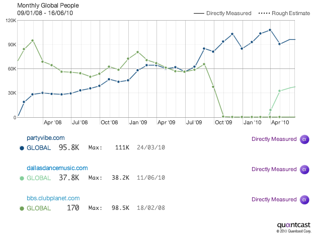
Task: Click the date 18/02/08
Action: click(x=151, y=208)
